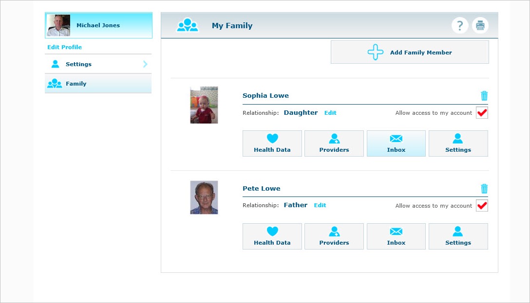The height and width of the screenshot is (303, 530).
Task: Toggle account access checkbox for Pete Lowe
Action: (x=482, y=206)
